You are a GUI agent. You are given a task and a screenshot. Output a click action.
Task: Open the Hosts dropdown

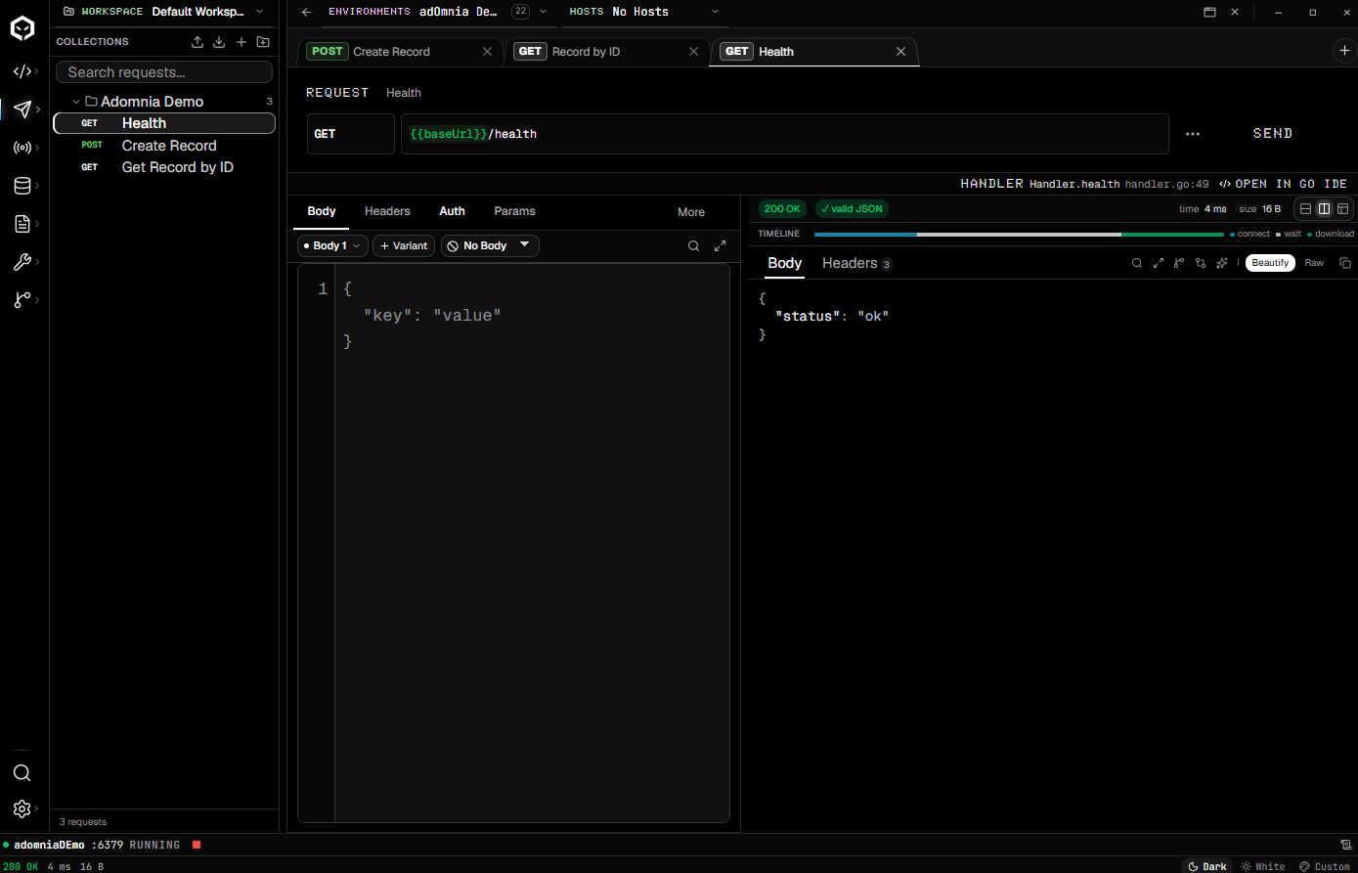pyautogui.click(x=643, y=12)
